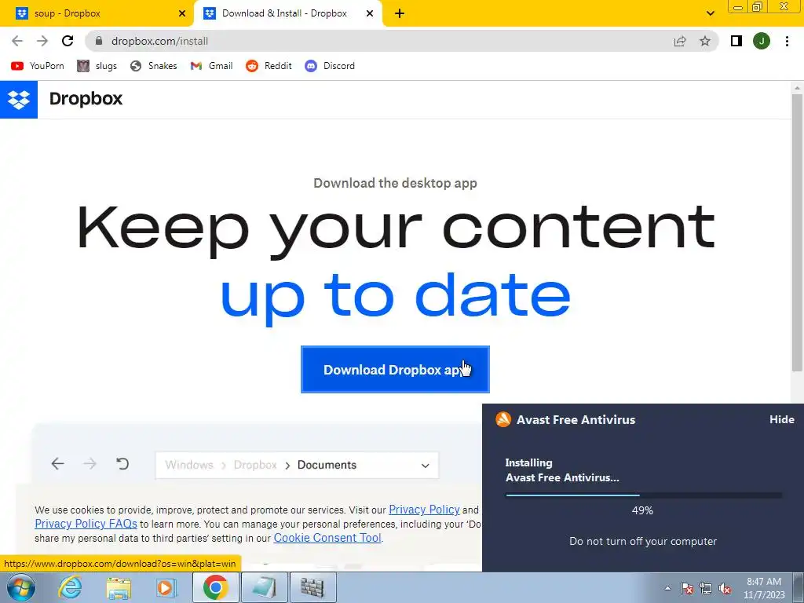This screenshot has height=603, width=804.
Task: Open the slugs bookmark
Action: (97, 66)
